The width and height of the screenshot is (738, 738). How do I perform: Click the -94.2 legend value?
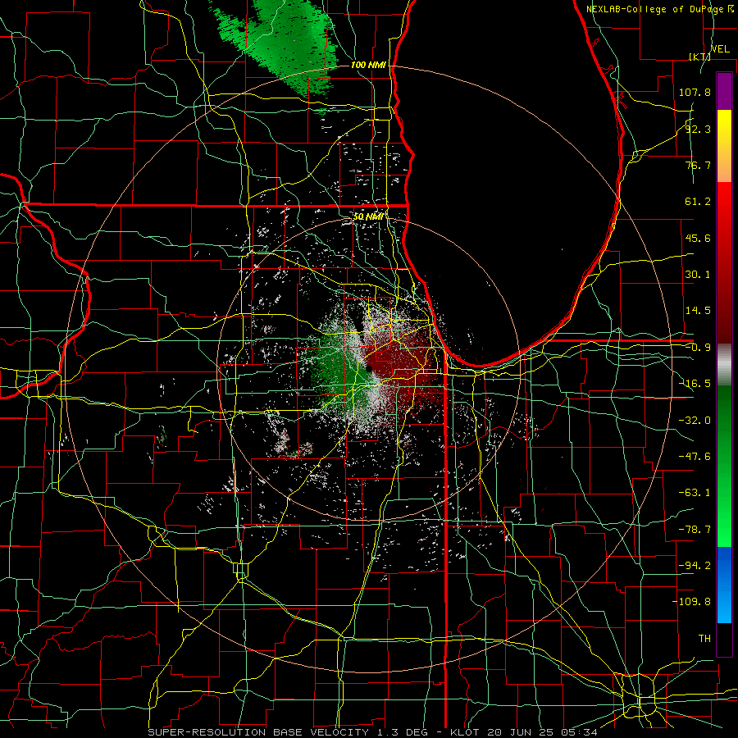pyautogui.click(x=695, y=566)
